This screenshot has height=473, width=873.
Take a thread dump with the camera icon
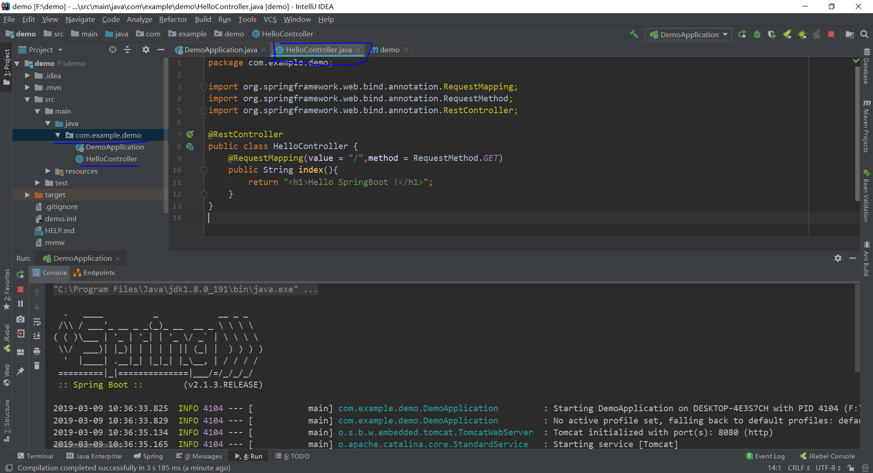click(x=20, y=319)
